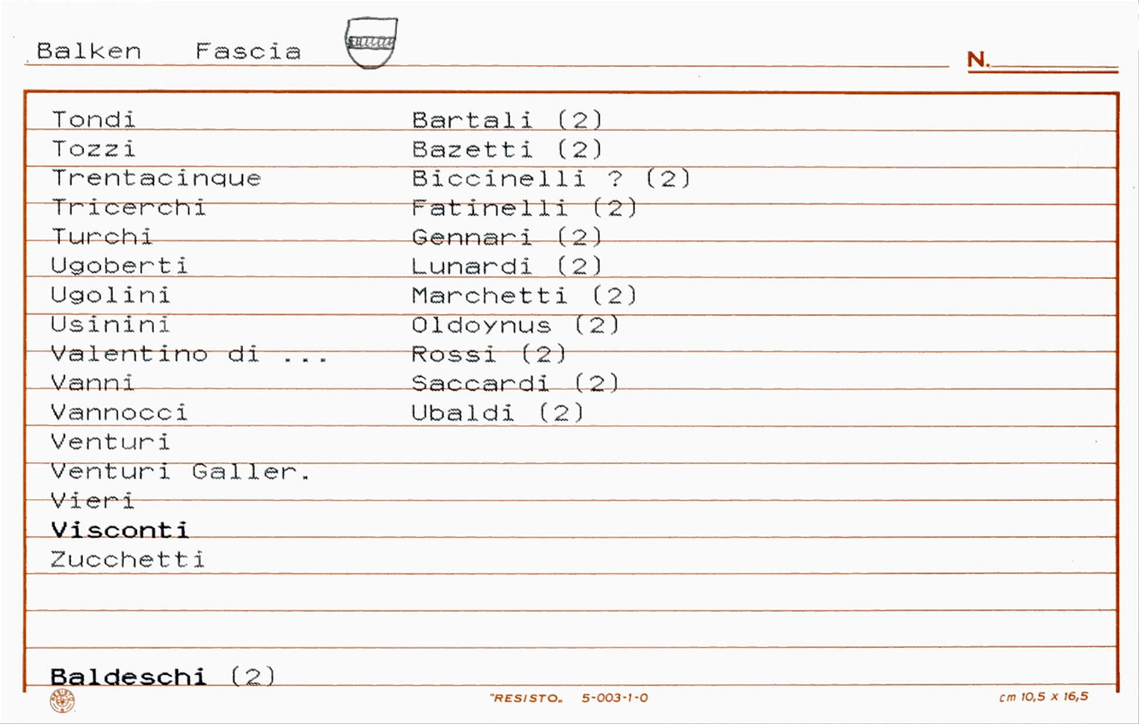Select Zucchetti in the left column
Screen dimensions: 1139x724
click(127, 559)
